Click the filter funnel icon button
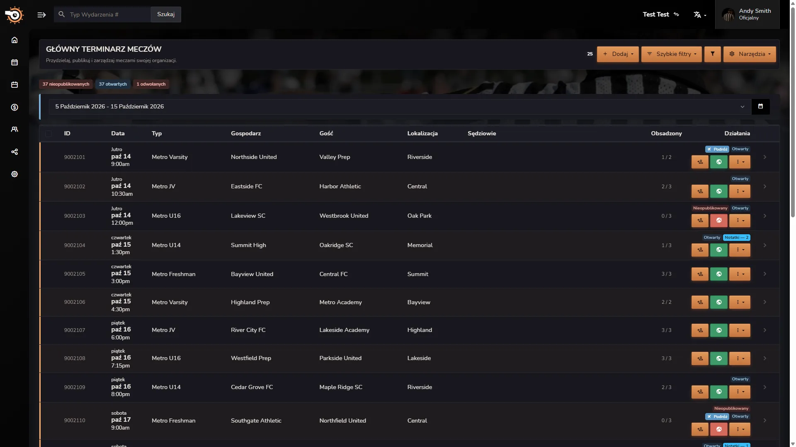This screenshot has height=447, width=796. tap(713, 54)
